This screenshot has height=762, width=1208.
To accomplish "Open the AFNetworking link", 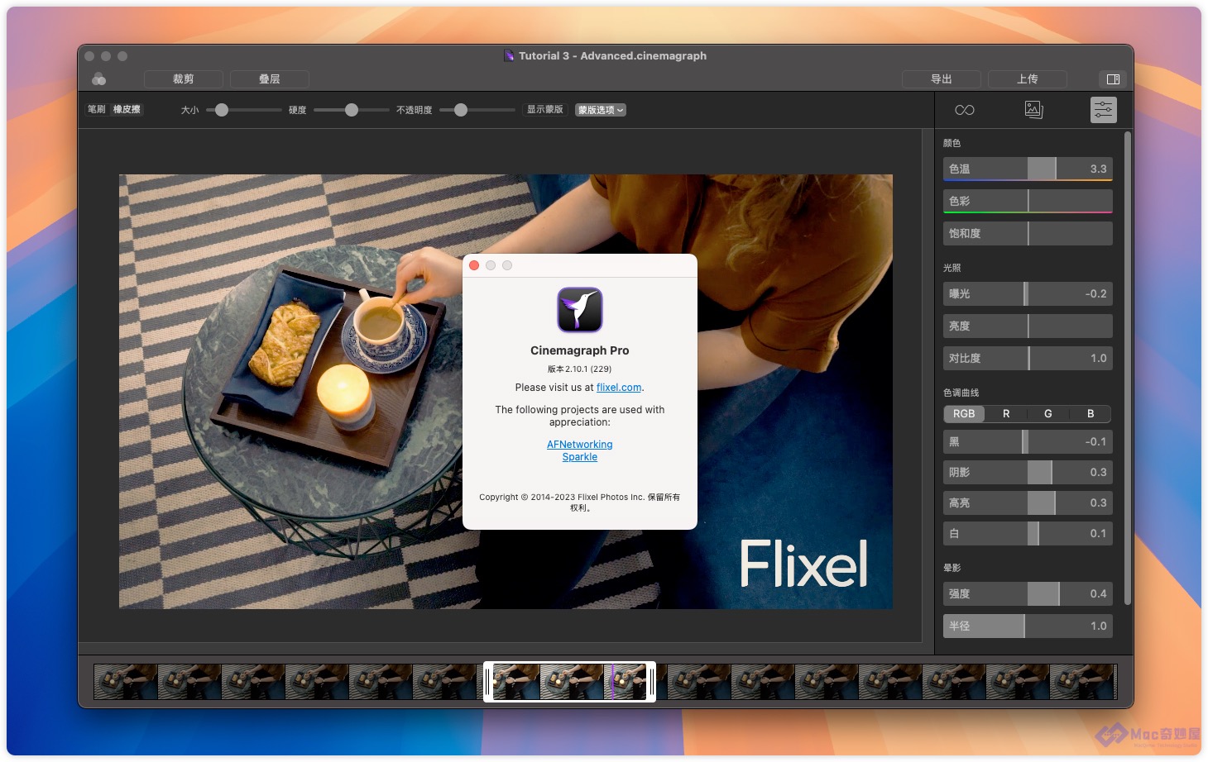I will click(580, 445).
